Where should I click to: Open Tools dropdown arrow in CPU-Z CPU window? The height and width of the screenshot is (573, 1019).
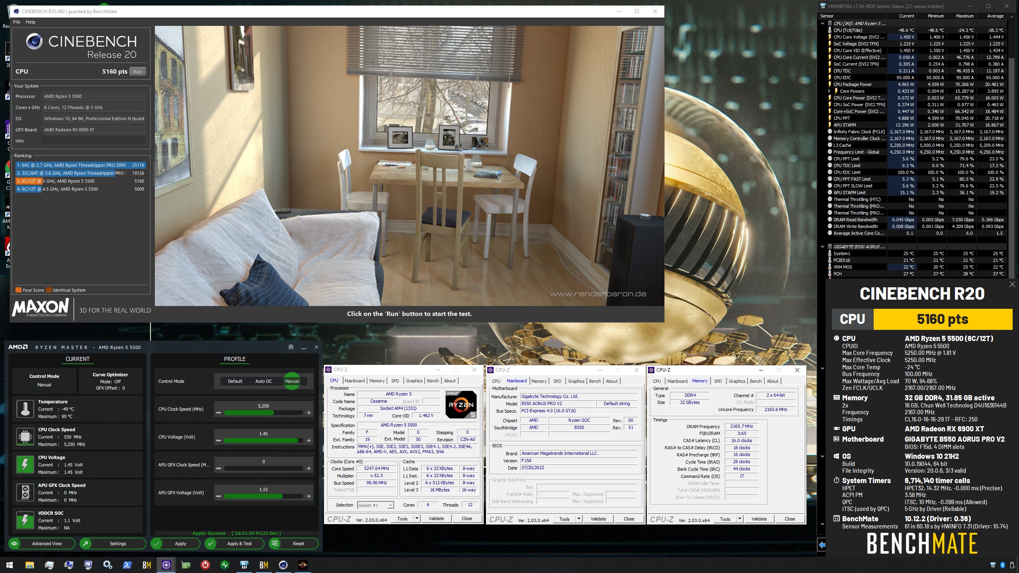point(417,518)
